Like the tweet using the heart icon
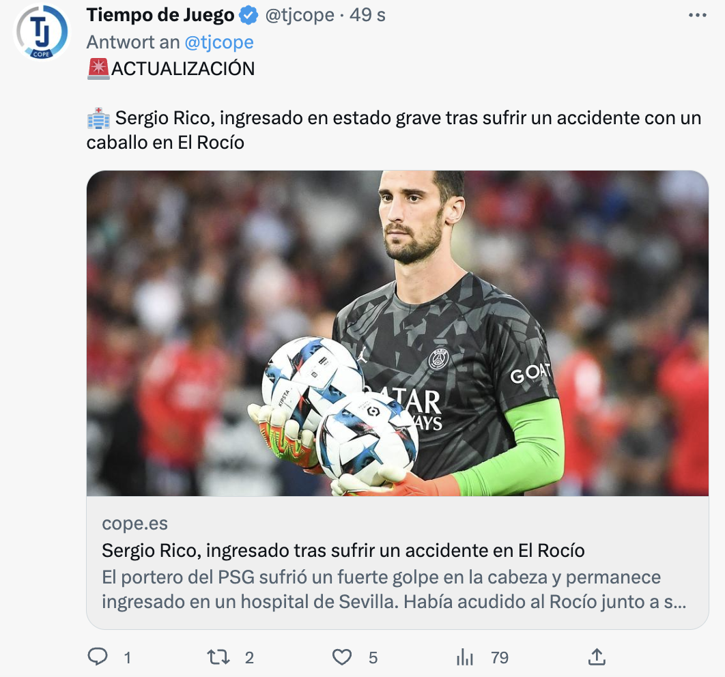This screenshot has width=725, height=677. pos(342,657)
